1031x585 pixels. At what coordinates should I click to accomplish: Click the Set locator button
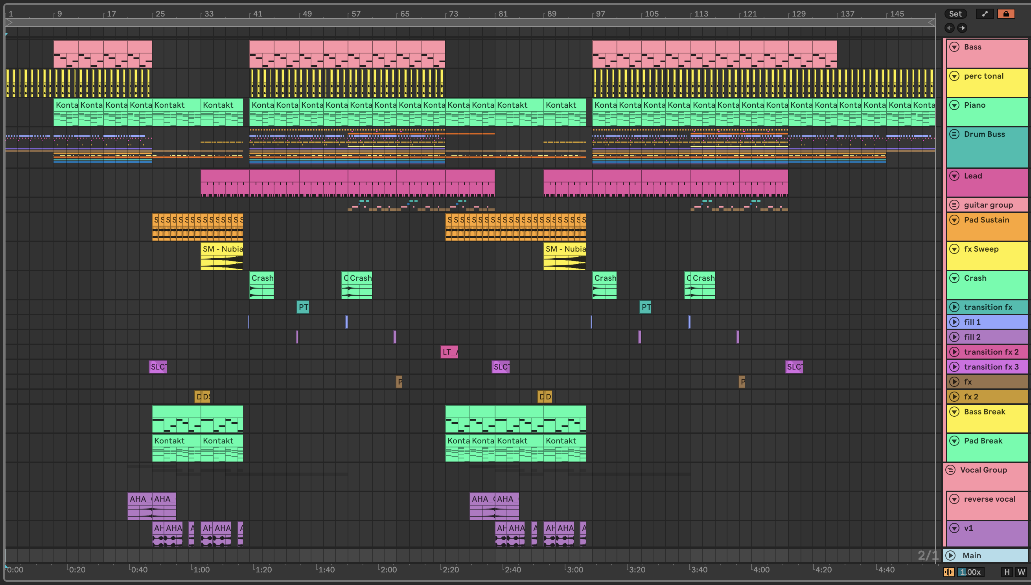coord(955,14)
